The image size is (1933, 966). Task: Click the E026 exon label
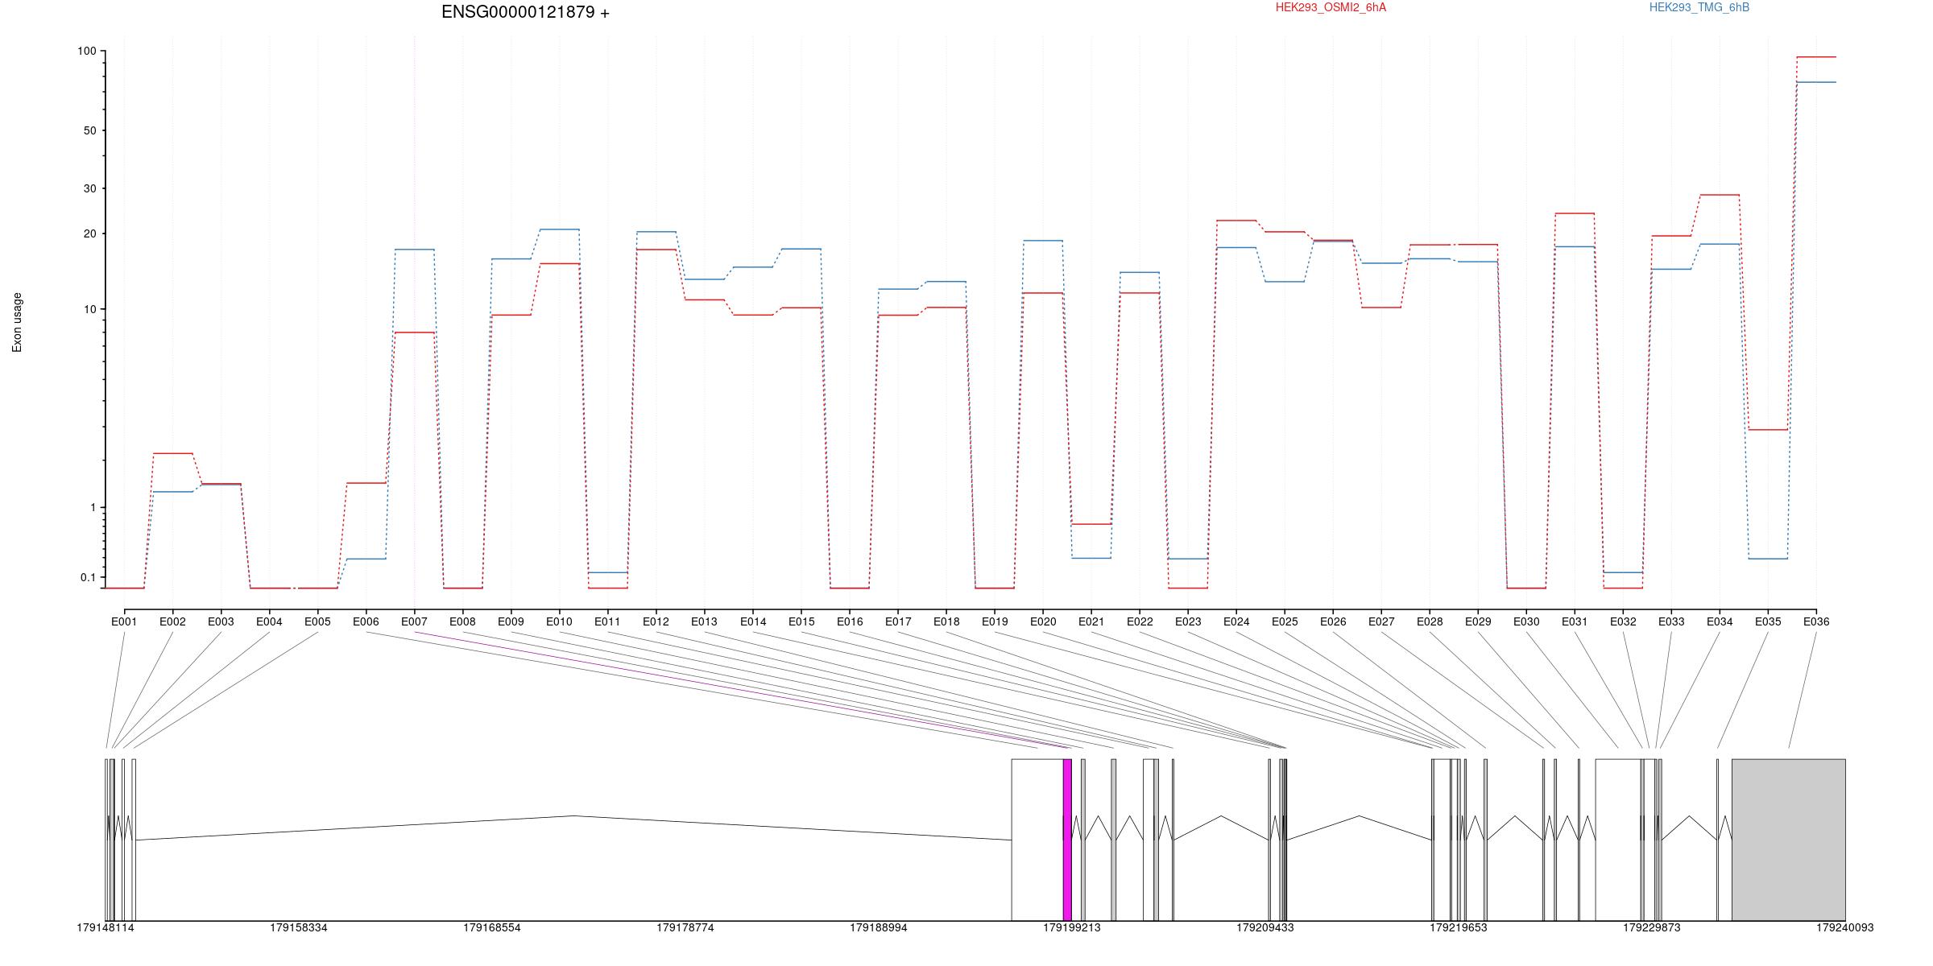(1333, 621)
